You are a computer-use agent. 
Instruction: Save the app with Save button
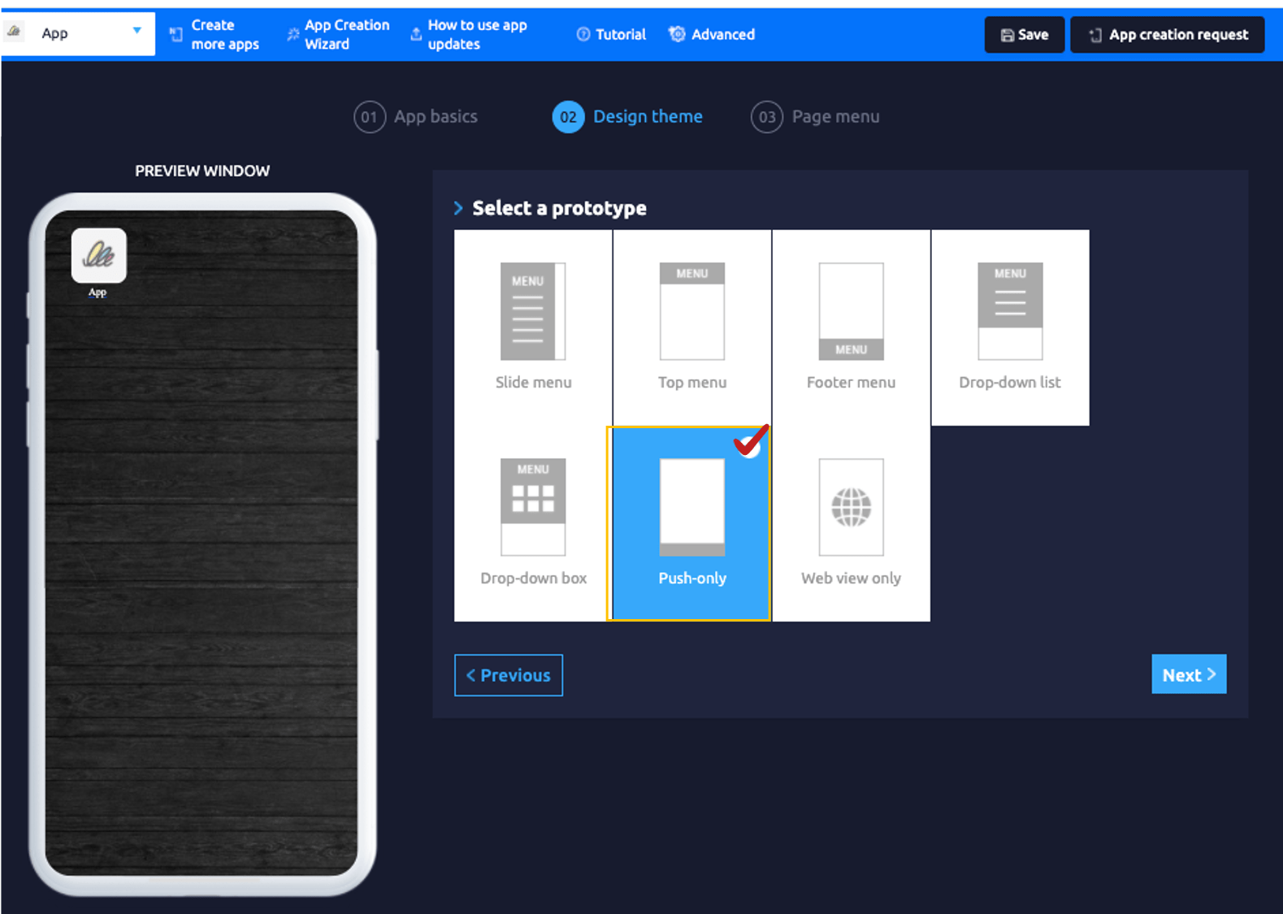click(x=1024, y=35)
